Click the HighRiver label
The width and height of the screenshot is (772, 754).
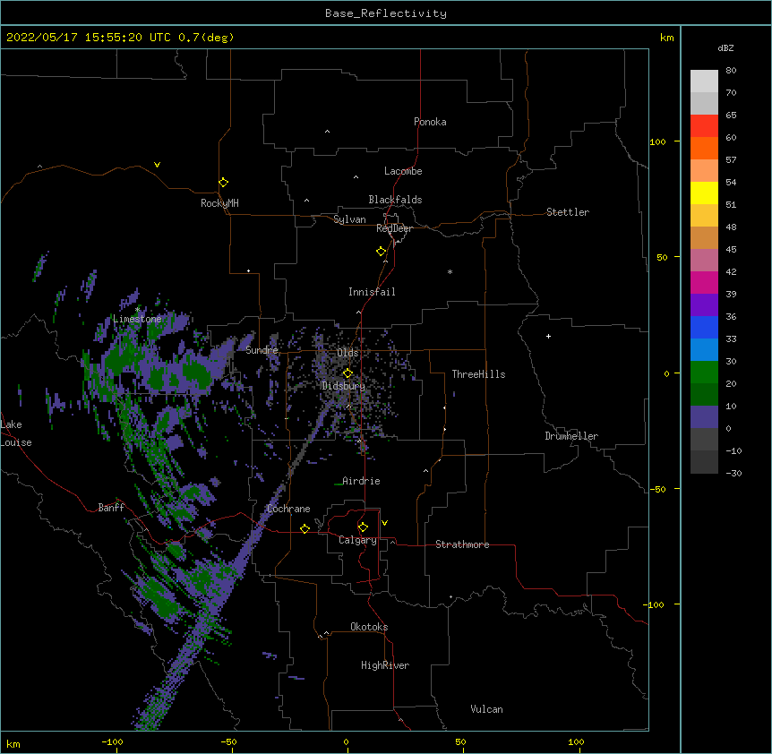click(x=385, y=665)
